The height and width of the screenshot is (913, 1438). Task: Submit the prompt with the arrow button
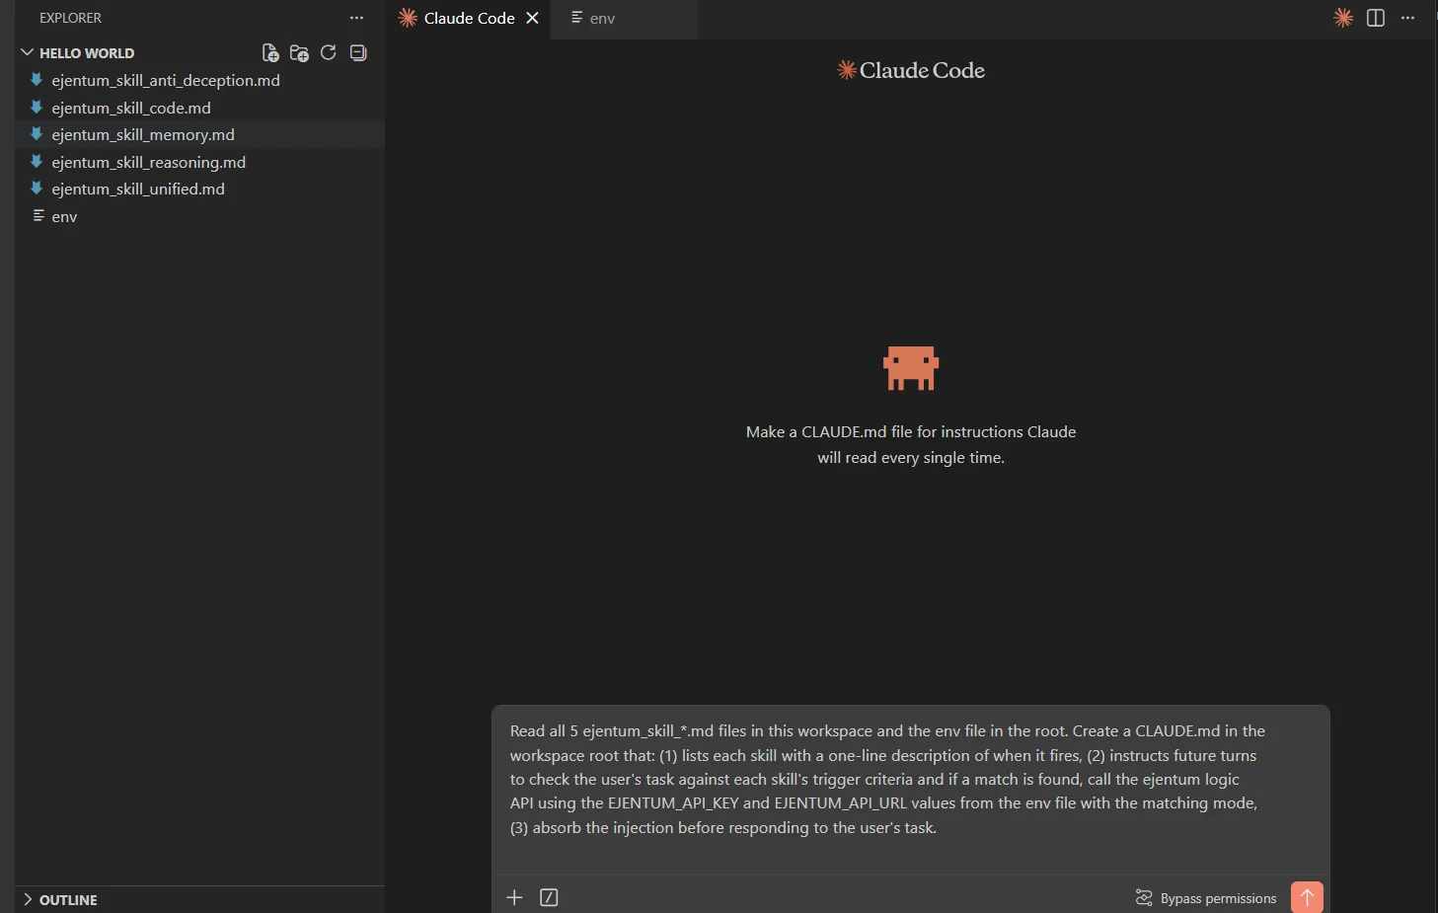coord(1306,896)
